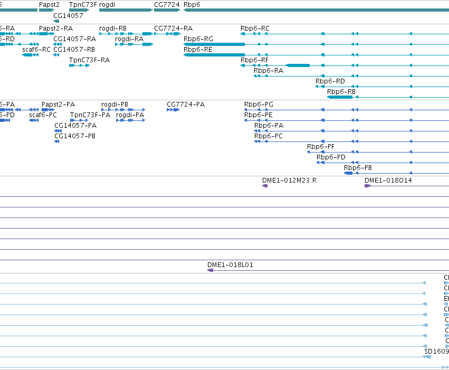The image size is (449, 370).
Task: Click protein Rbp6-PG label
Action: coord(259,105)
